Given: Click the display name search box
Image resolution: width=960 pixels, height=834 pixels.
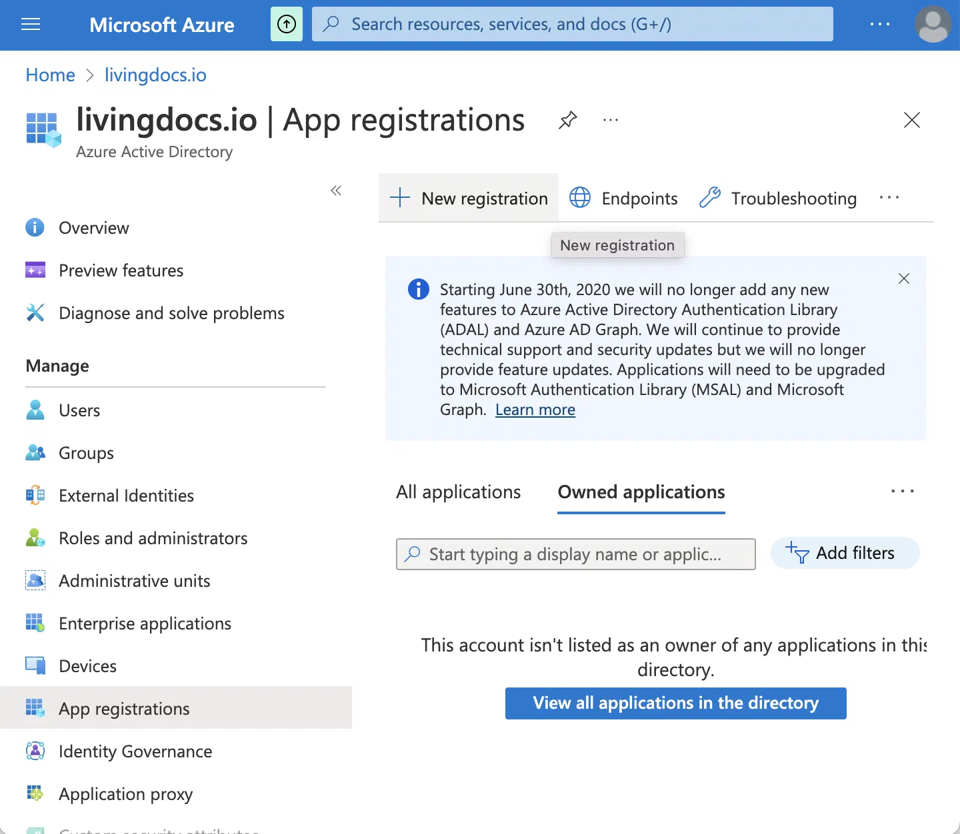Looking at the screenshot, I should [576, 554].
